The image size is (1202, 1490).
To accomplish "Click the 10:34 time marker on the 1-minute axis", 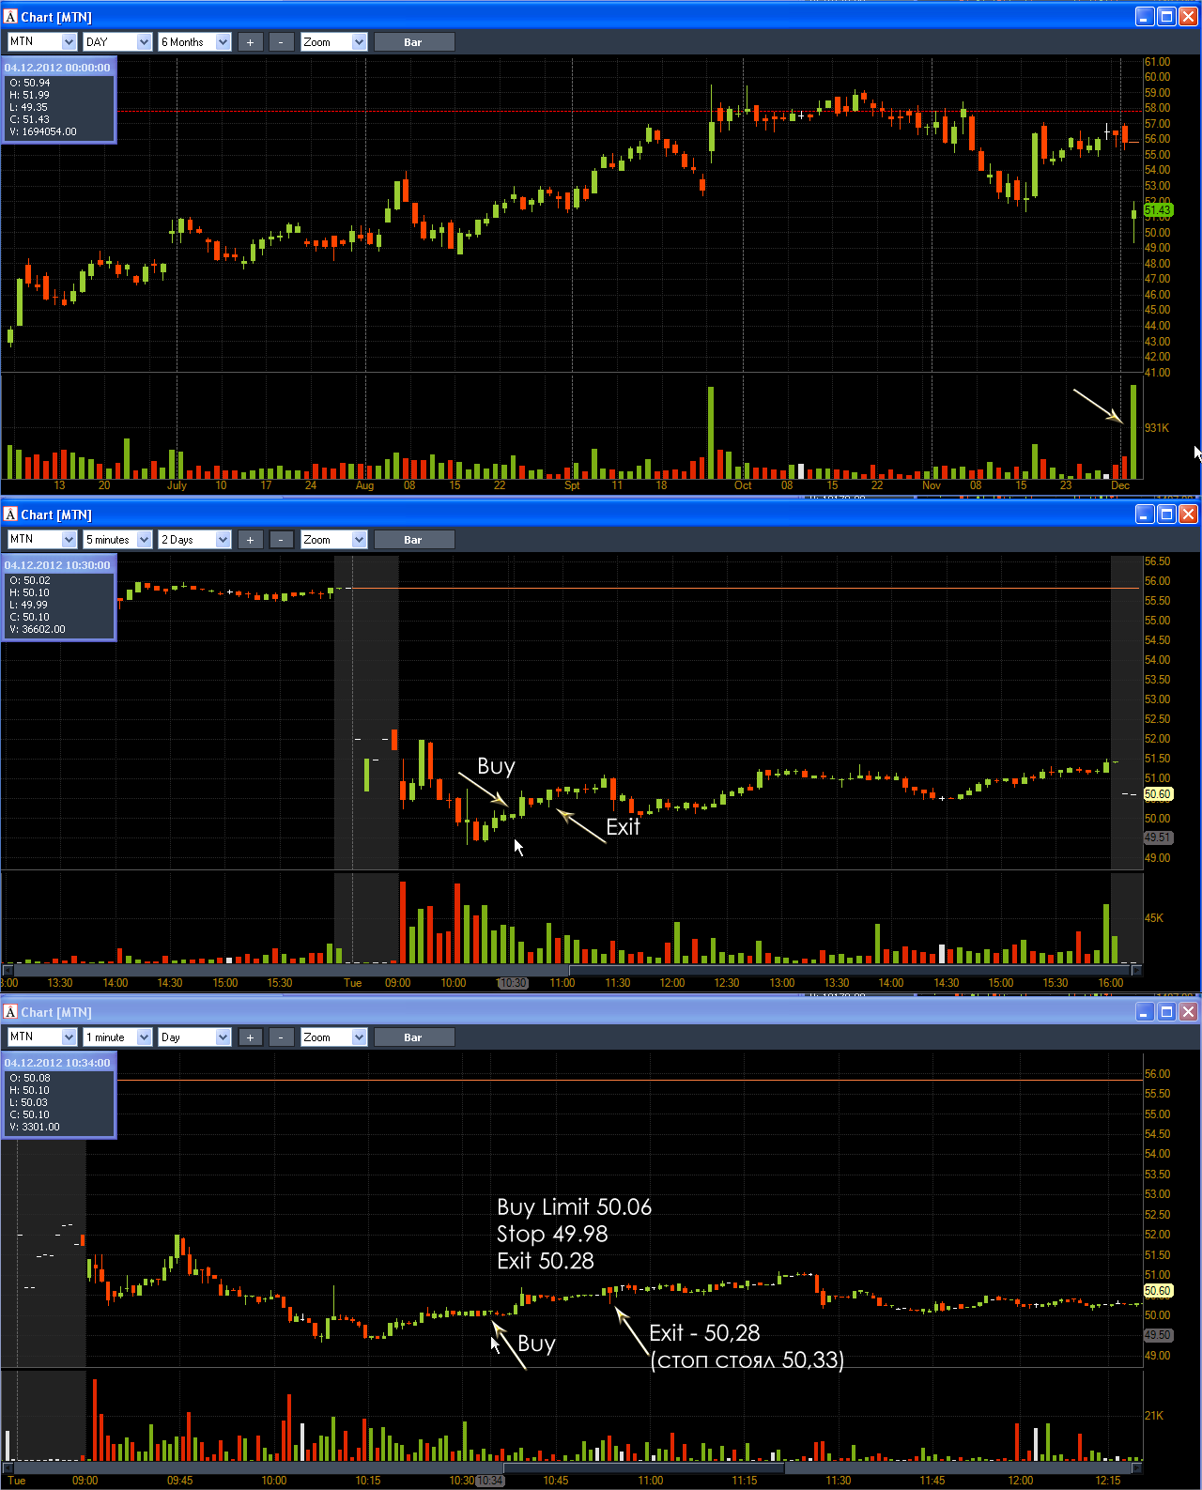I will pos(490,1481).
